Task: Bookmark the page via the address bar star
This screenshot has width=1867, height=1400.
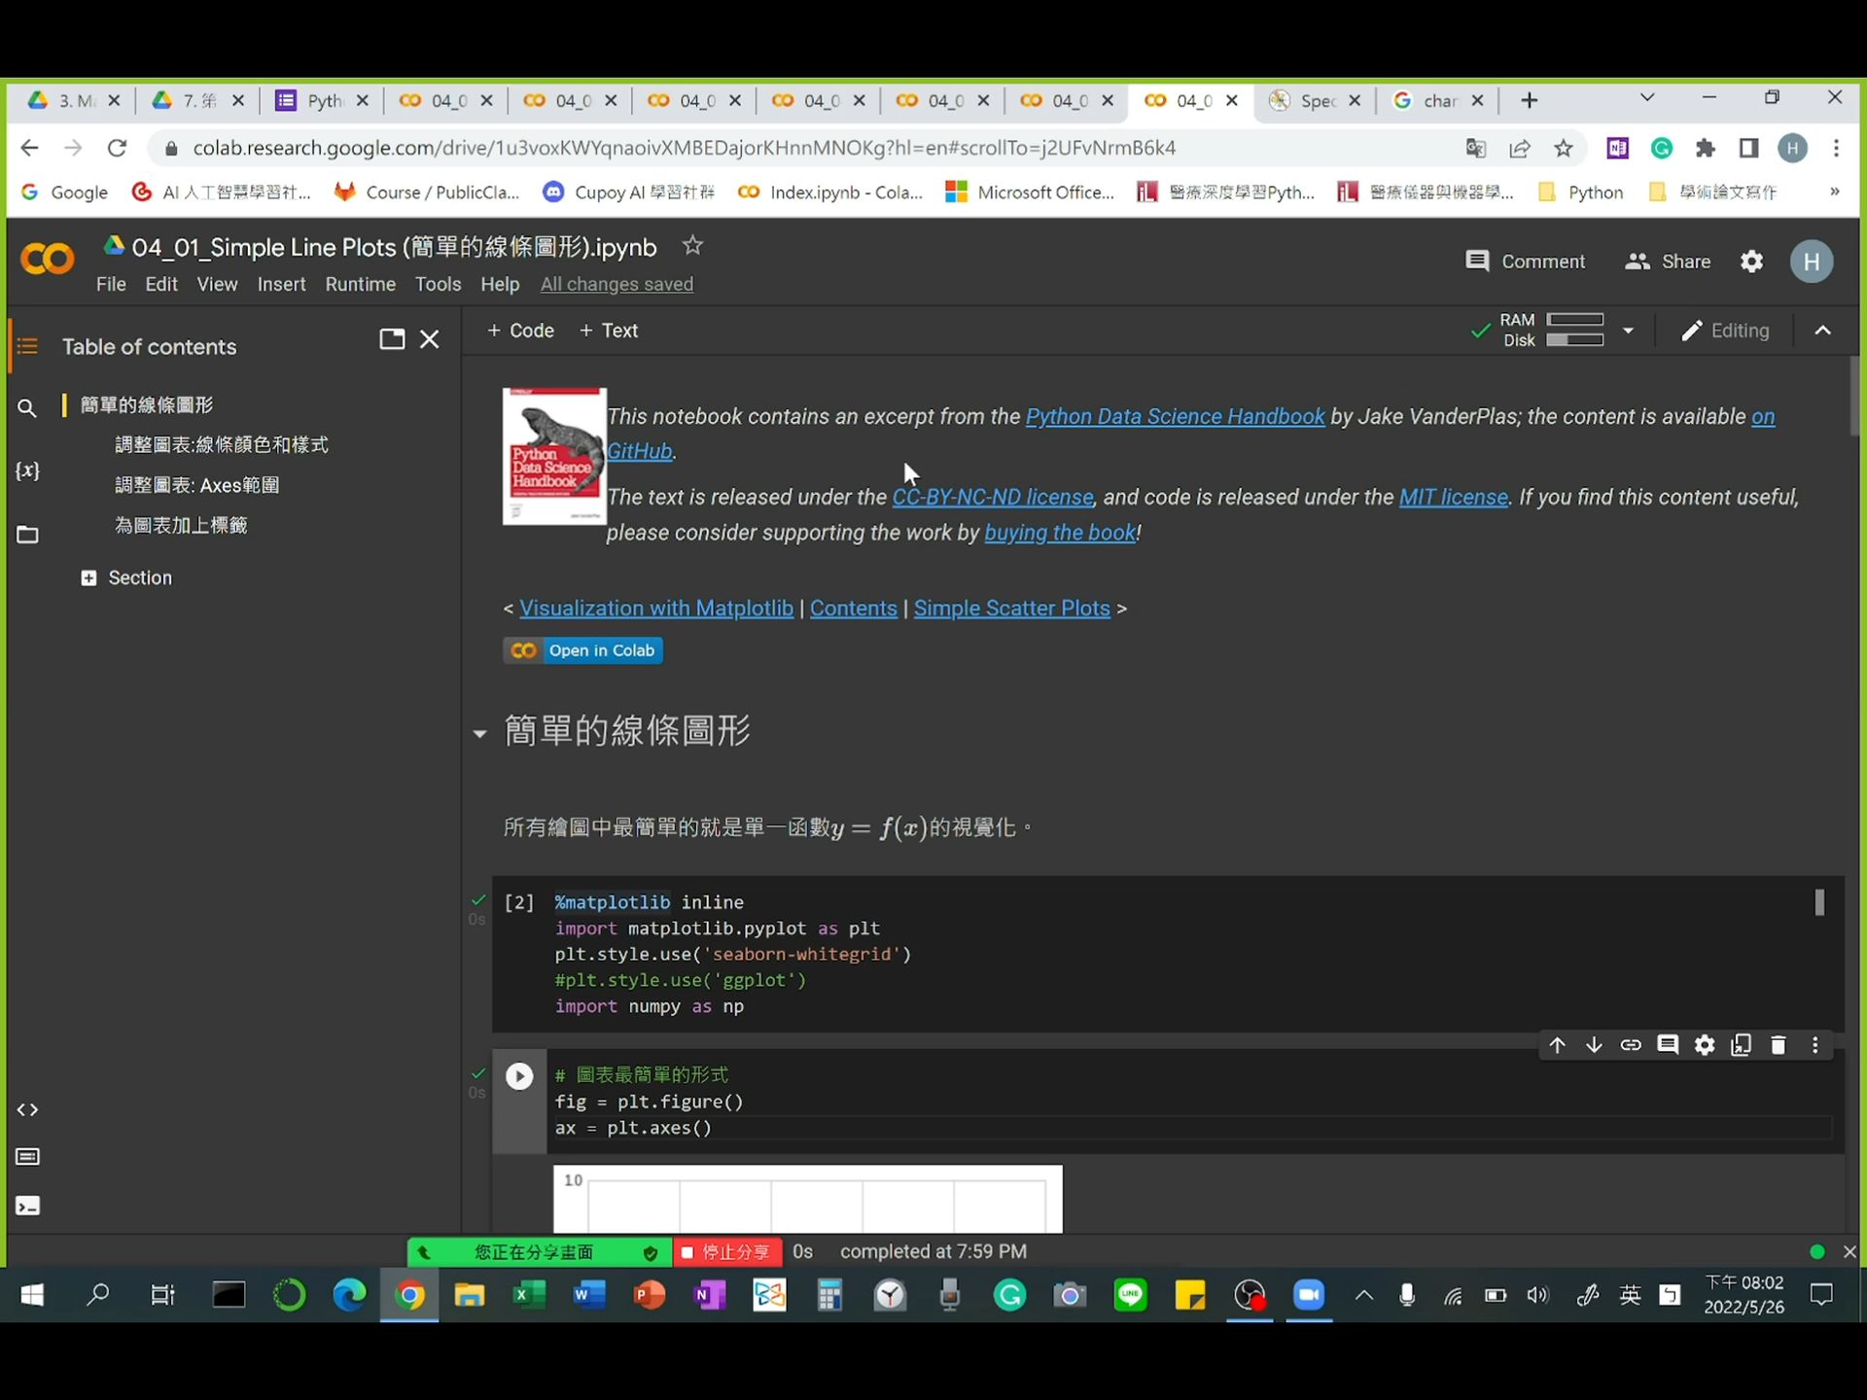Action: point(1563,148)
